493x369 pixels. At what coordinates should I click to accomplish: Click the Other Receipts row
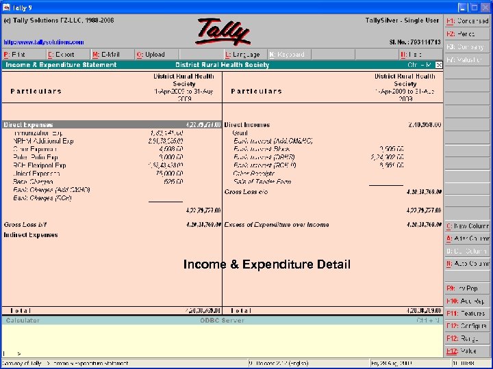point(254,174)
